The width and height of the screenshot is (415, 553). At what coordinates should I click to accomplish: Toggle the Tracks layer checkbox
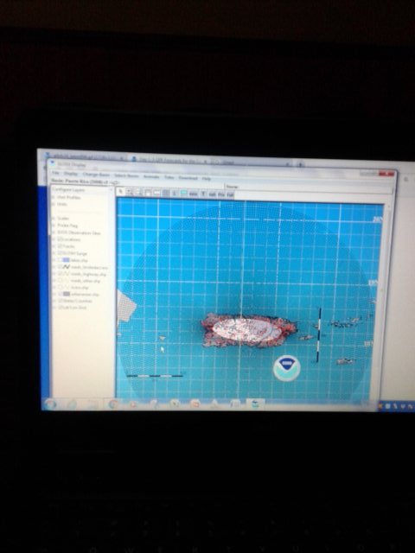coord(60,246)
